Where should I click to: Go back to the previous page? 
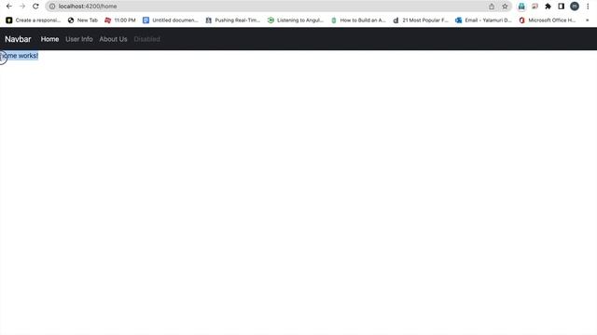click(x=9, y=7)
